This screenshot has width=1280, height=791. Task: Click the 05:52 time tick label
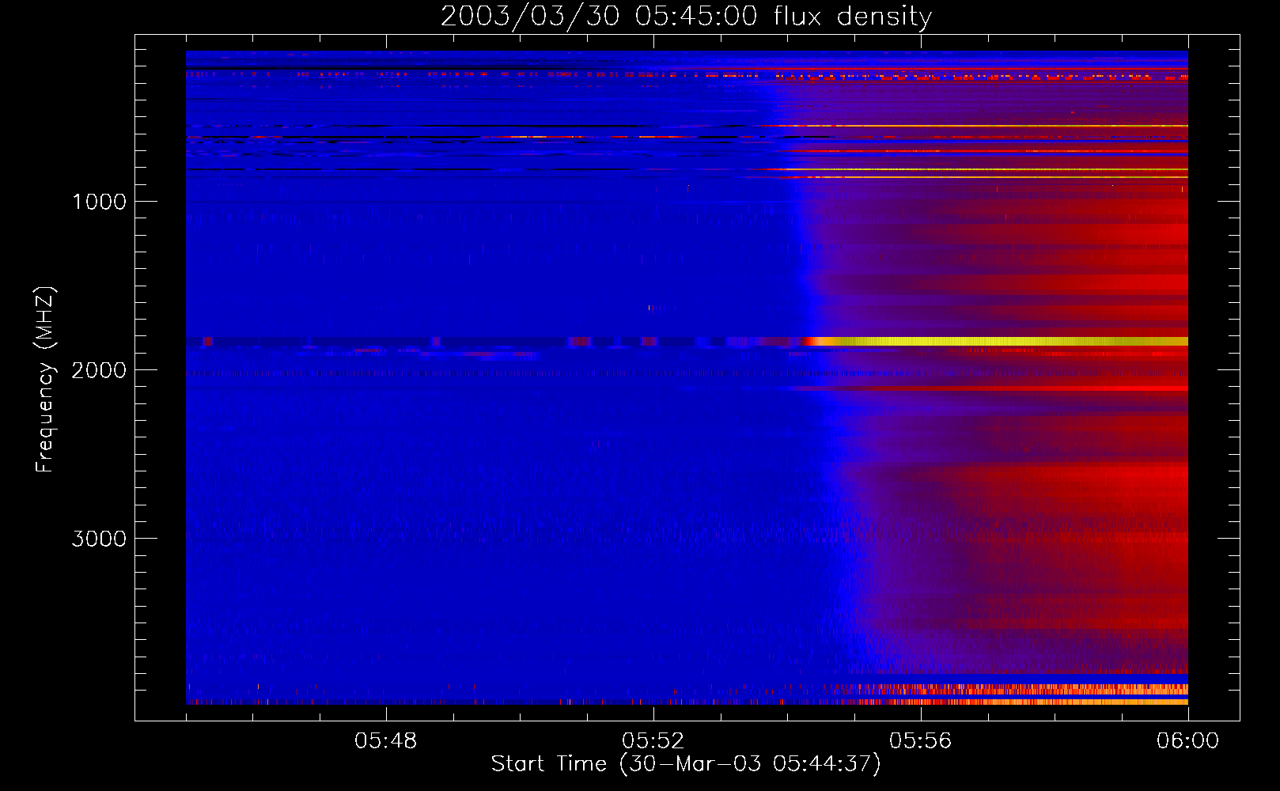653,741
